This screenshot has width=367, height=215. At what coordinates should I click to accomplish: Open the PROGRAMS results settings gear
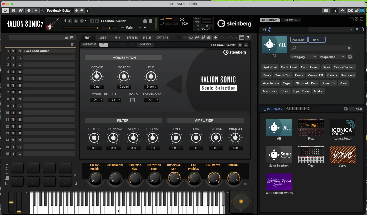[346, 109]
